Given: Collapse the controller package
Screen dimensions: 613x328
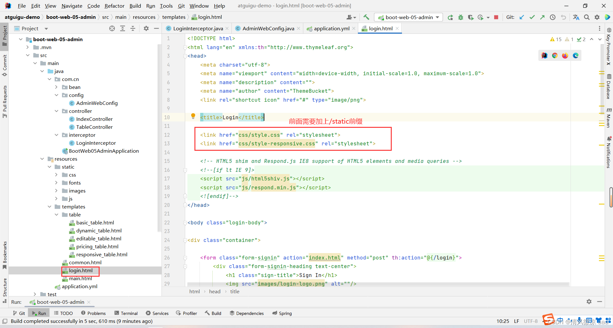Looking at the screenshot, I should tap(57, 111).
